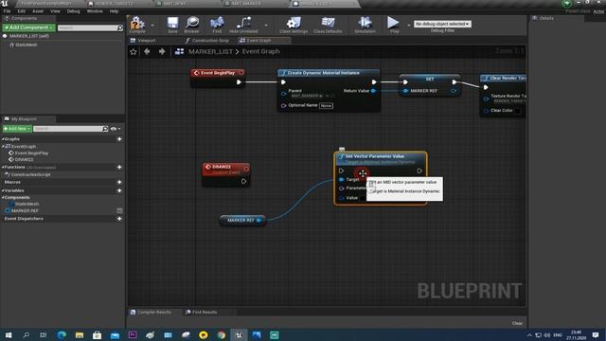Select Event BeginPlay in My Blueprint tree
The height and width of the screenshot is (341, 606).
click(x=31, y=153)
